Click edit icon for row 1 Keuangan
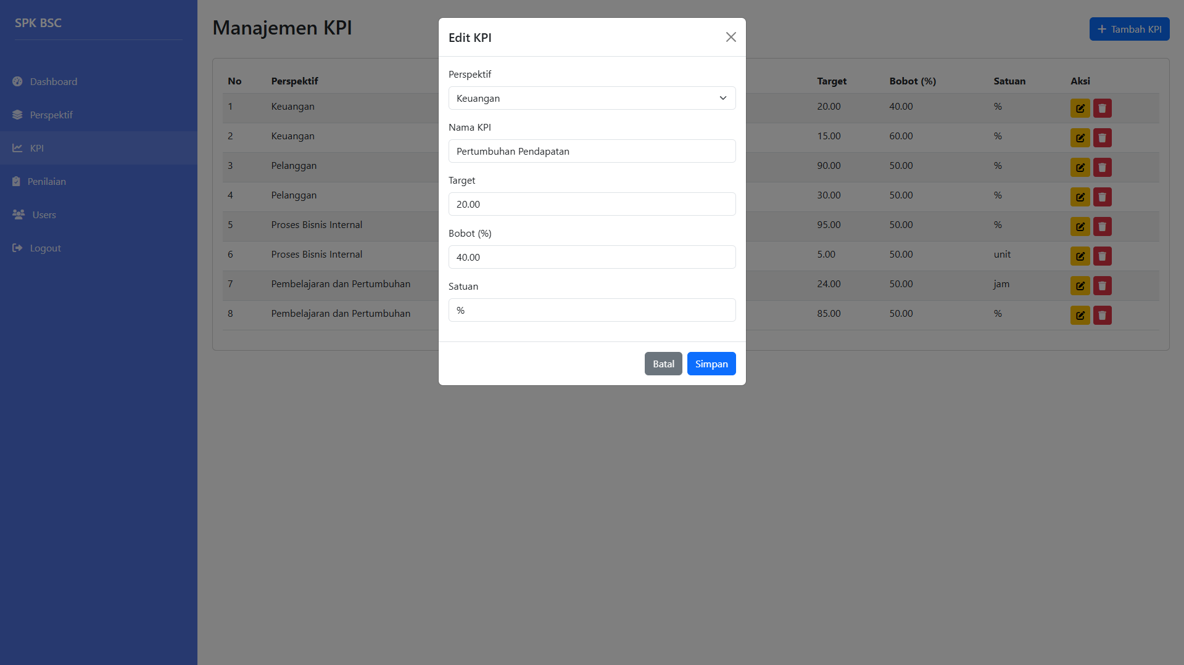This screenshot has height=665, width=1184. tap(1080, 108)
